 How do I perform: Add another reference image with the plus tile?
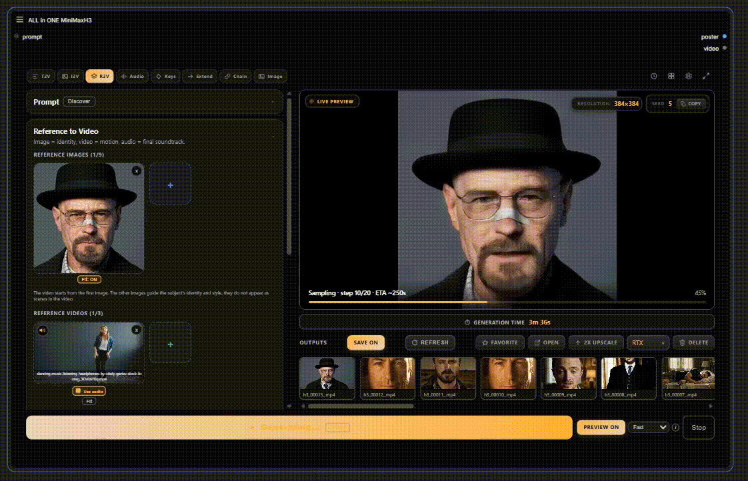[x=170, y=184]
